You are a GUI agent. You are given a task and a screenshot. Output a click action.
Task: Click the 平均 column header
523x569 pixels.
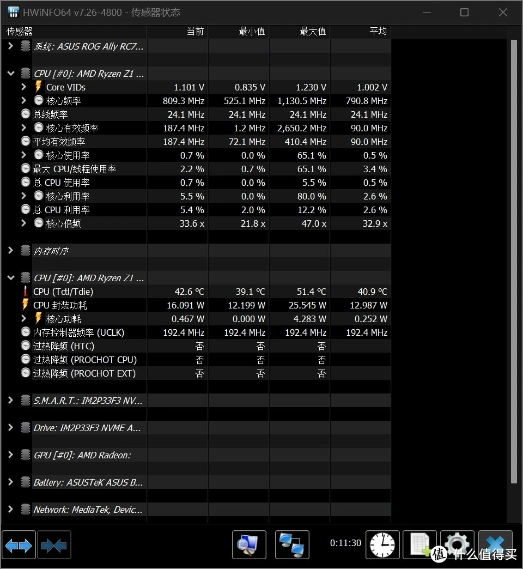(x=361, y=32)
